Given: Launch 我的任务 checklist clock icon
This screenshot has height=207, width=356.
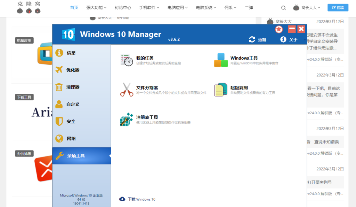Looking at the screenshot, I should click(127, 60).
